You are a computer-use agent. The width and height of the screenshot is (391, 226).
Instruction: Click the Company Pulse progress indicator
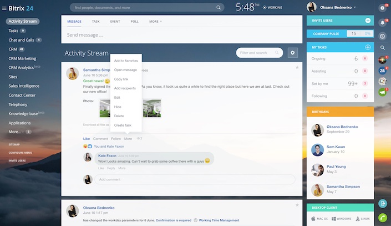pos(359,34)
